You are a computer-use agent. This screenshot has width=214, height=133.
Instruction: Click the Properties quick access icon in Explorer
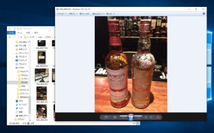[14, 29]
